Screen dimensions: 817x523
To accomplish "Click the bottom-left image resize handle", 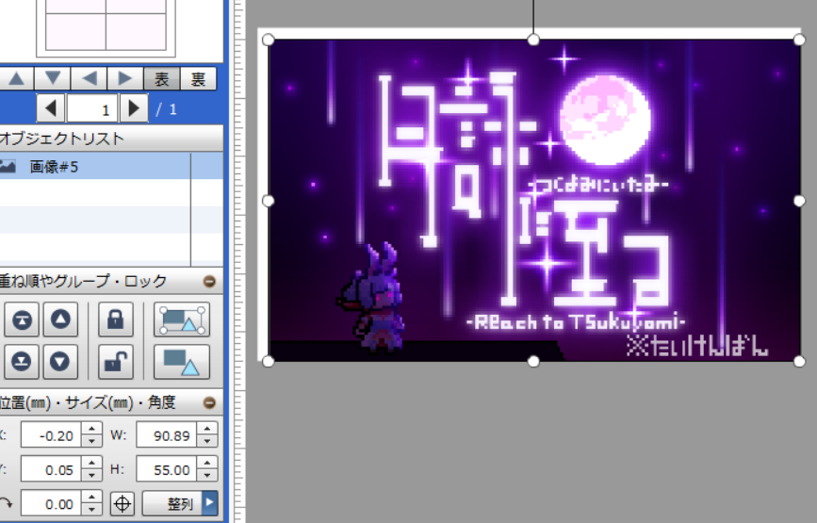I will point(268,361).
